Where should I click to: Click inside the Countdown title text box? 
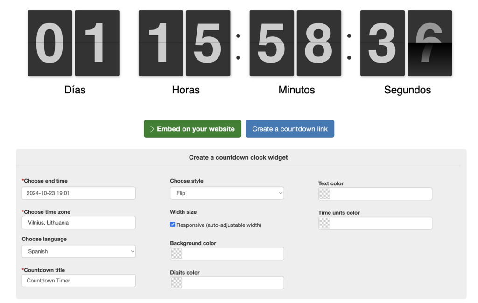pyautogui.click(x=78, y=280)
